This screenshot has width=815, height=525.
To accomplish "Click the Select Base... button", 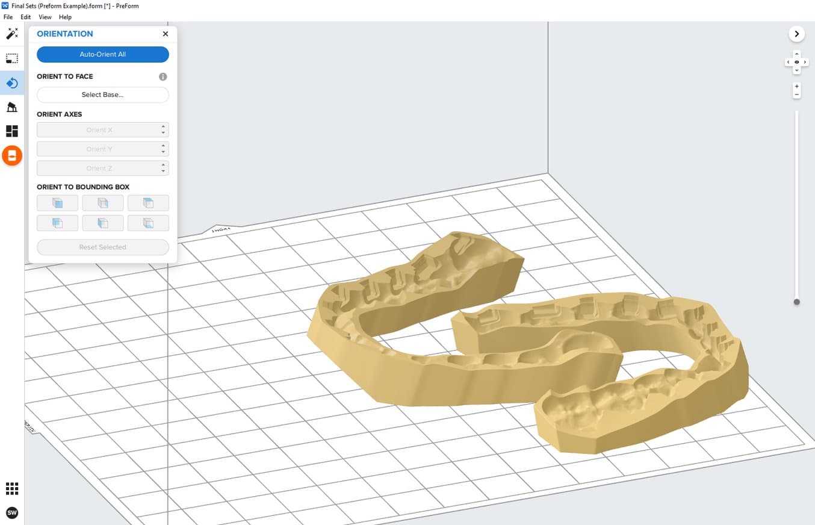I will [x=103, y=95].
